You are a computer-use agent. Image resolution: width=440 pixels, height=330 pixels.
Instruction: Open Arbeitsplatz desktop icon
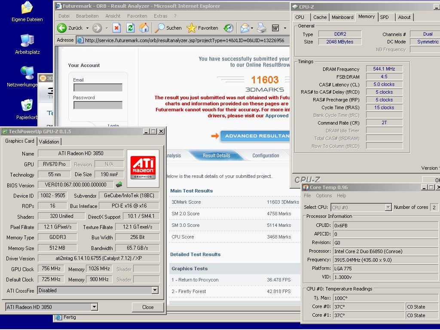[x=27, y=44]
